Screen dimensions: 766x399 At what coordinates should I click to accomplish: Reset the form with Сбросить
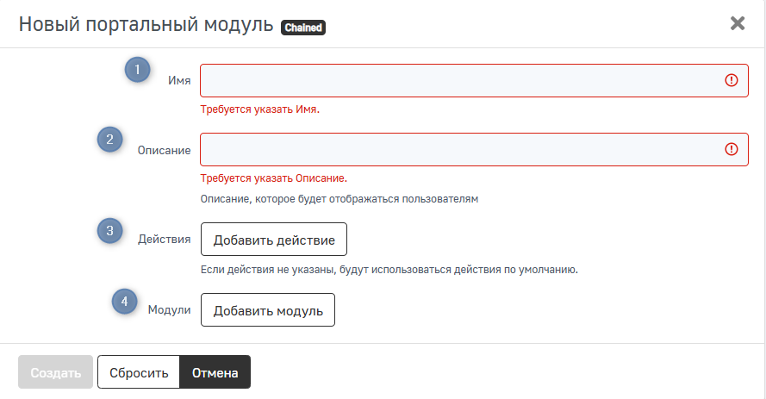pos(138,373)
